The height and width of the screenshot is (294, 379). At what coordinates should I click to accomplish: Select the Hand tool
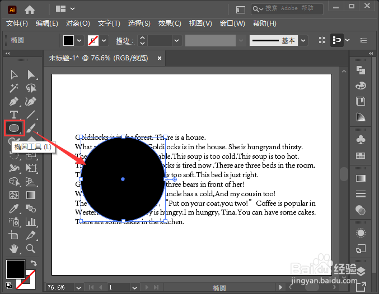click(14, 248)
